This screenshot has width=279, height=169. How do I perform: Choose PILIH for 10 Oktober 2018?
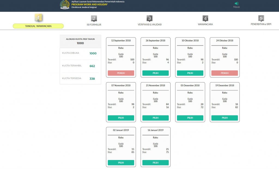coord(190,73)
